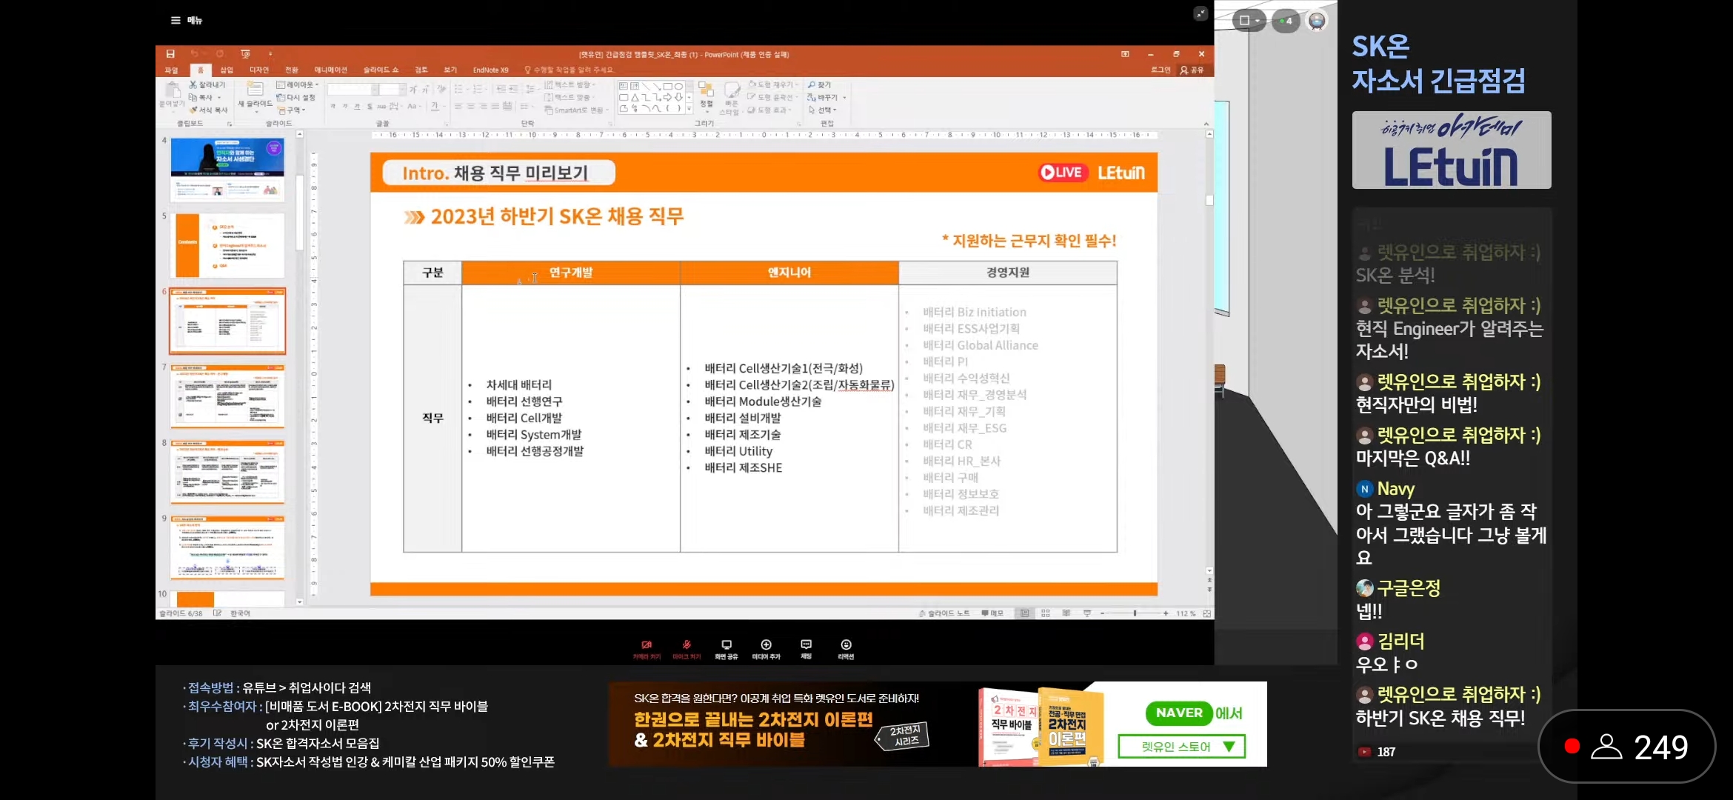Click the 수행할 작업을 알려 주세요 search box
Image resolution: width=1733 pixels, height=800 pixels.
570,70
